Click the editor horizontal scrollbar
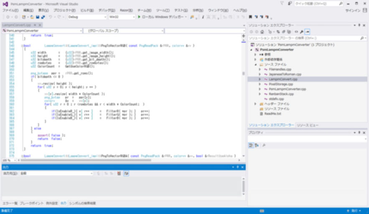 click(x=86, y=160)
